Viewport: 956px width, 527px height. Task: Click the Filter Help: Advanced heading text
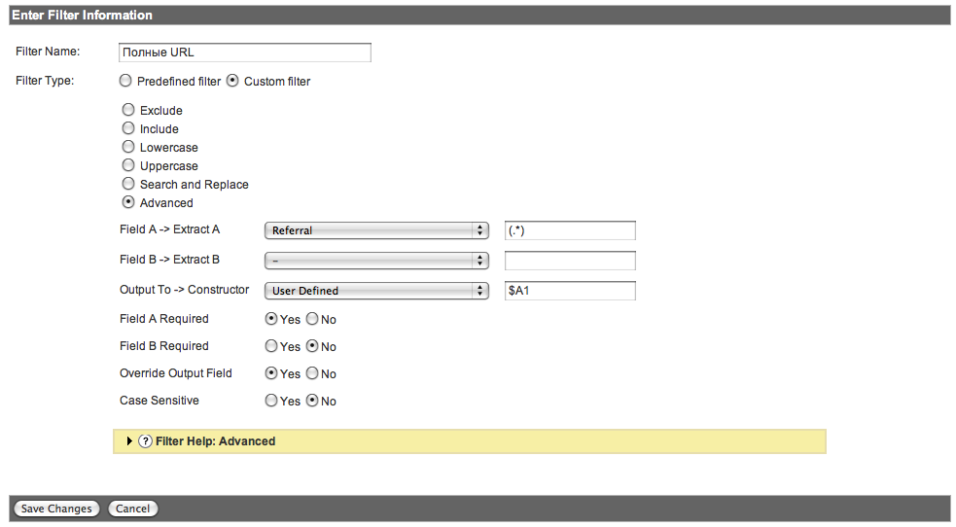[x=215, y=441]
